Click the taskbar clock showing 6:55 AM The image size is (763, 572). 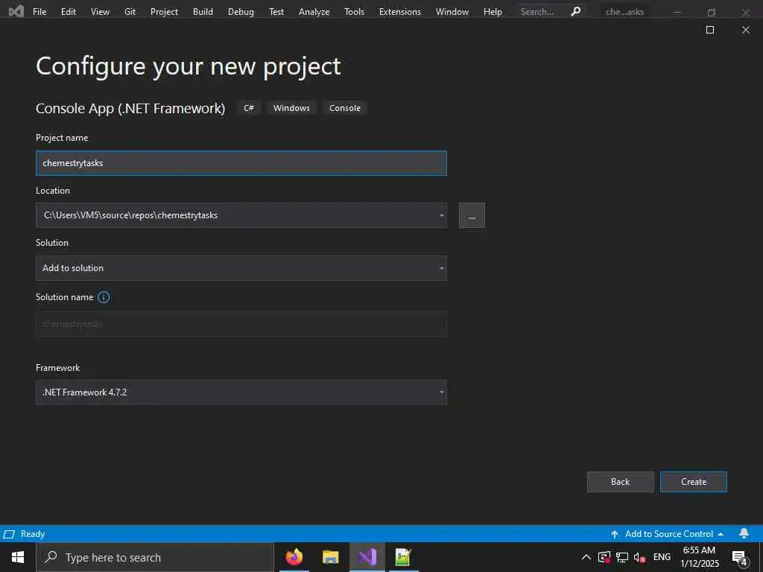click(699, 557)
